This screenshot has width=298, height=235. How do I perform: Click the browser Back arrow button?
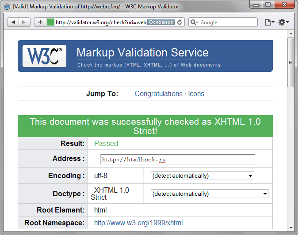coord(13,22)
